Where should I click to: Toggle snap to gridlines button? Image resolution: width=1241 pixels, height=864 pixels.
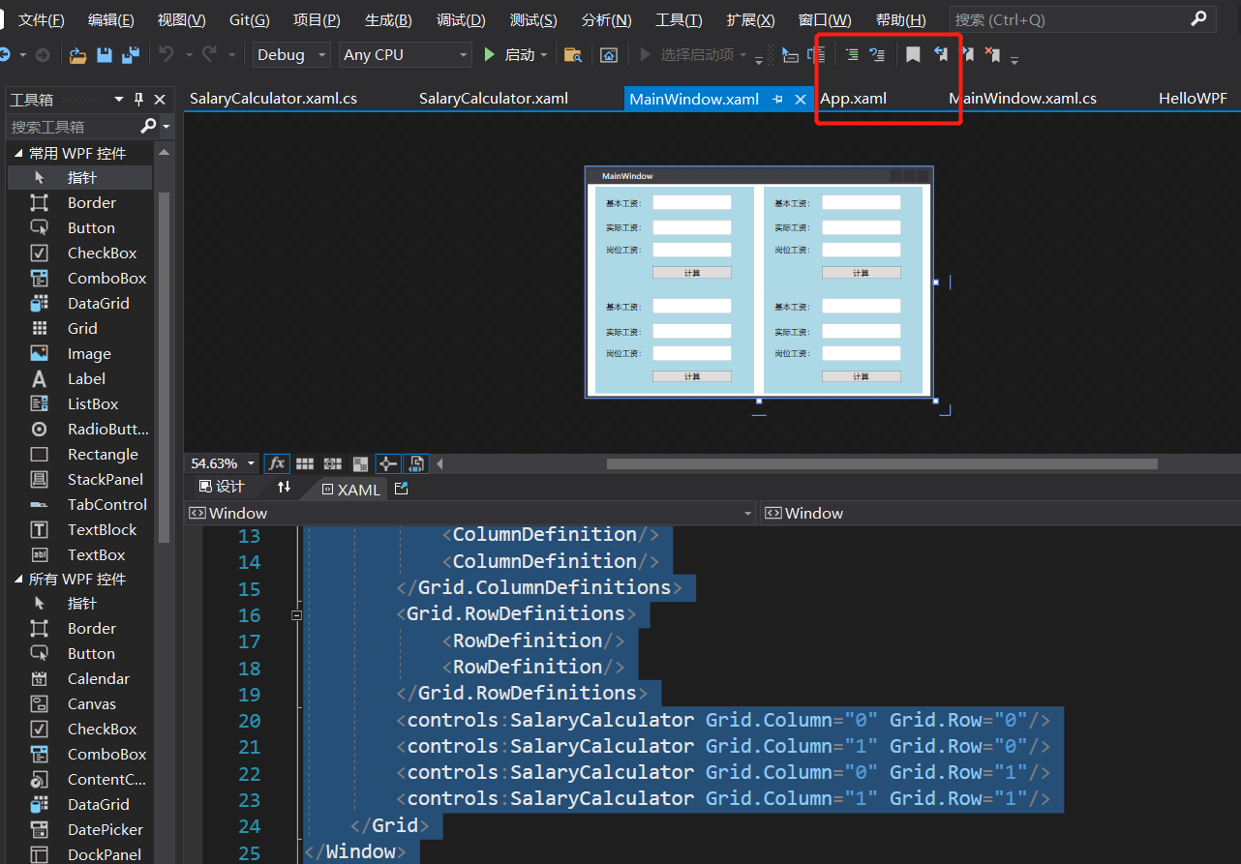click(332, 463)
